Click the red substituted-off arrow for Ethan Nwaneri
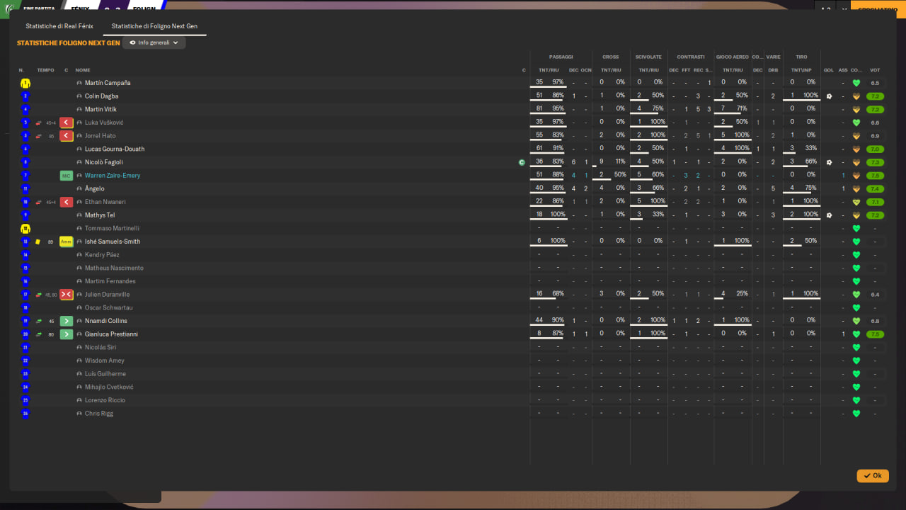 67,202
